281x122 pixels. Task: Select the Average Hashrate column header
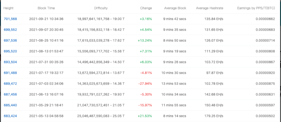[209, 8]
